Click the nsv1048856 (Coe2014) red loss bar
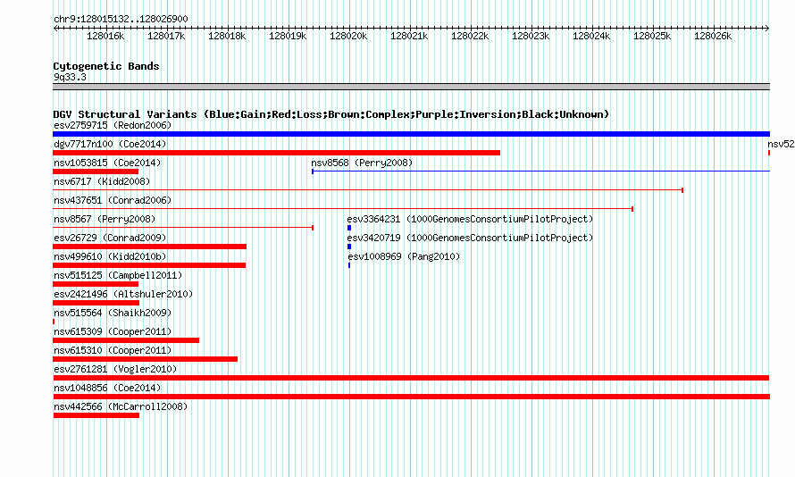This screenshot has height=477, width=795. point(411,397)
